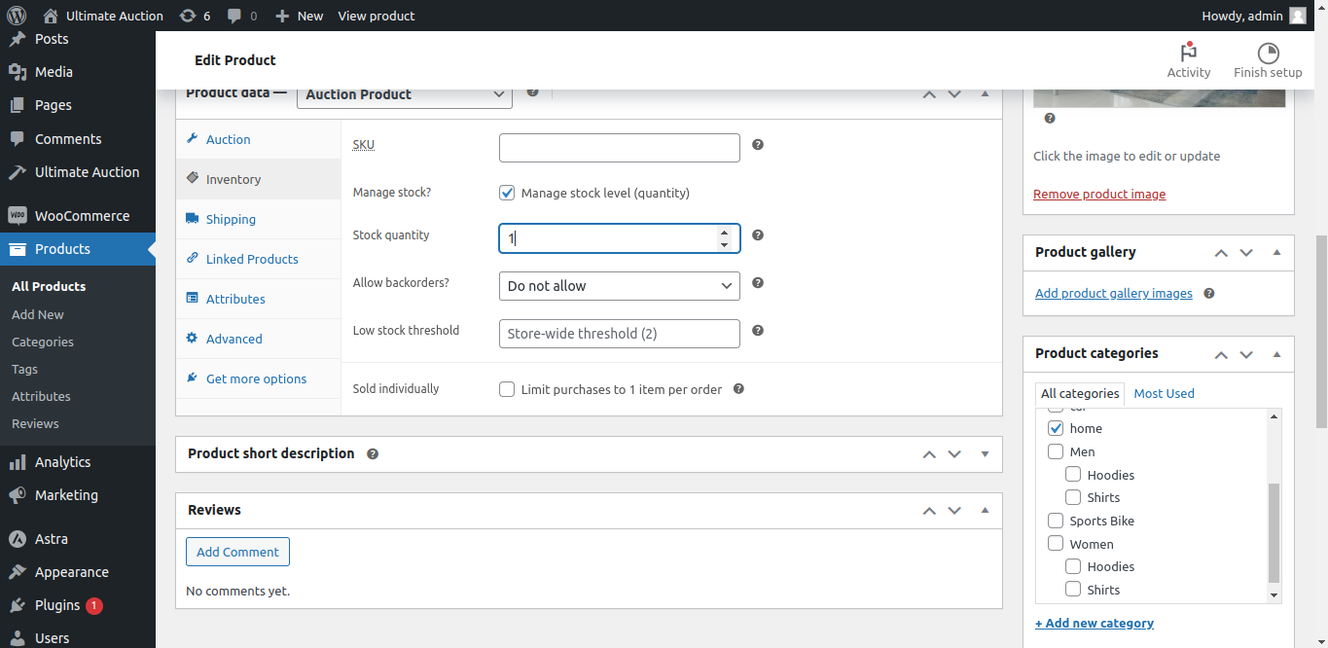1328x648 pixels.
Task: Open the Activity flag panel
Action: (x=1189, y=60)
